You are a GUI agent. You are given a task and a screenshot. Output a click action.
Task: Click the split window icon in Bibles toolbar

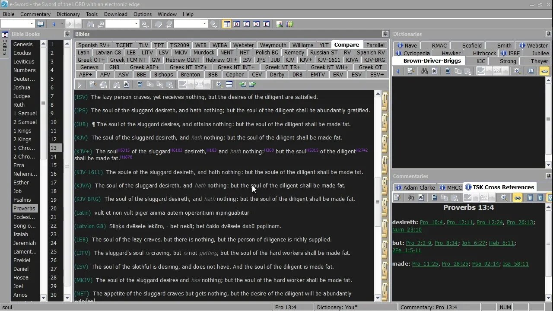point(229,85)
